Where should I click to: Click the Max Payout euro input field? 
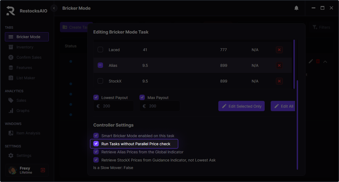click(x=163, y=106)
